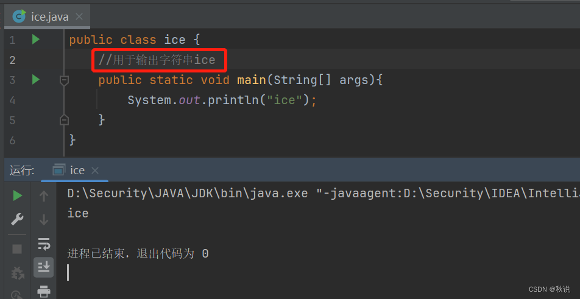The image size is (580, 299).
Task: Click the Java class icon on ice.java tab
Action: coord(19,16)
